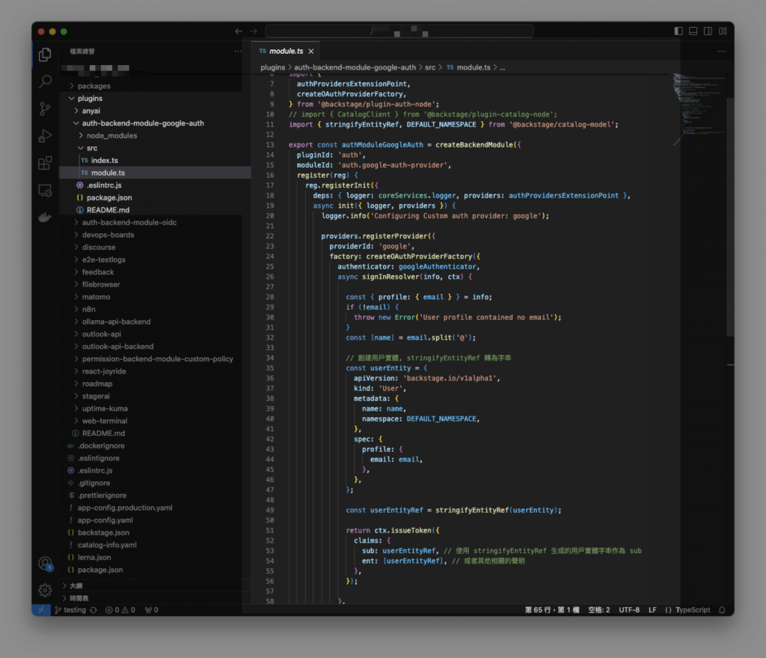Click the src breadcrumb
The height and width of the screenshot is (658, 766).
[x=430, y=67]
